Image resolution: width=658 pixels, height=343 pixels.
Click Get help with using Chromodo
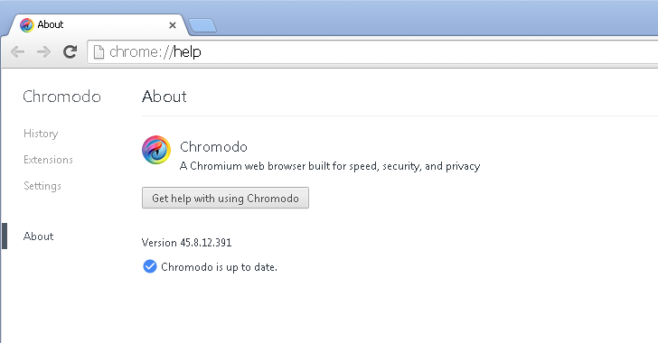pos(225,198)
